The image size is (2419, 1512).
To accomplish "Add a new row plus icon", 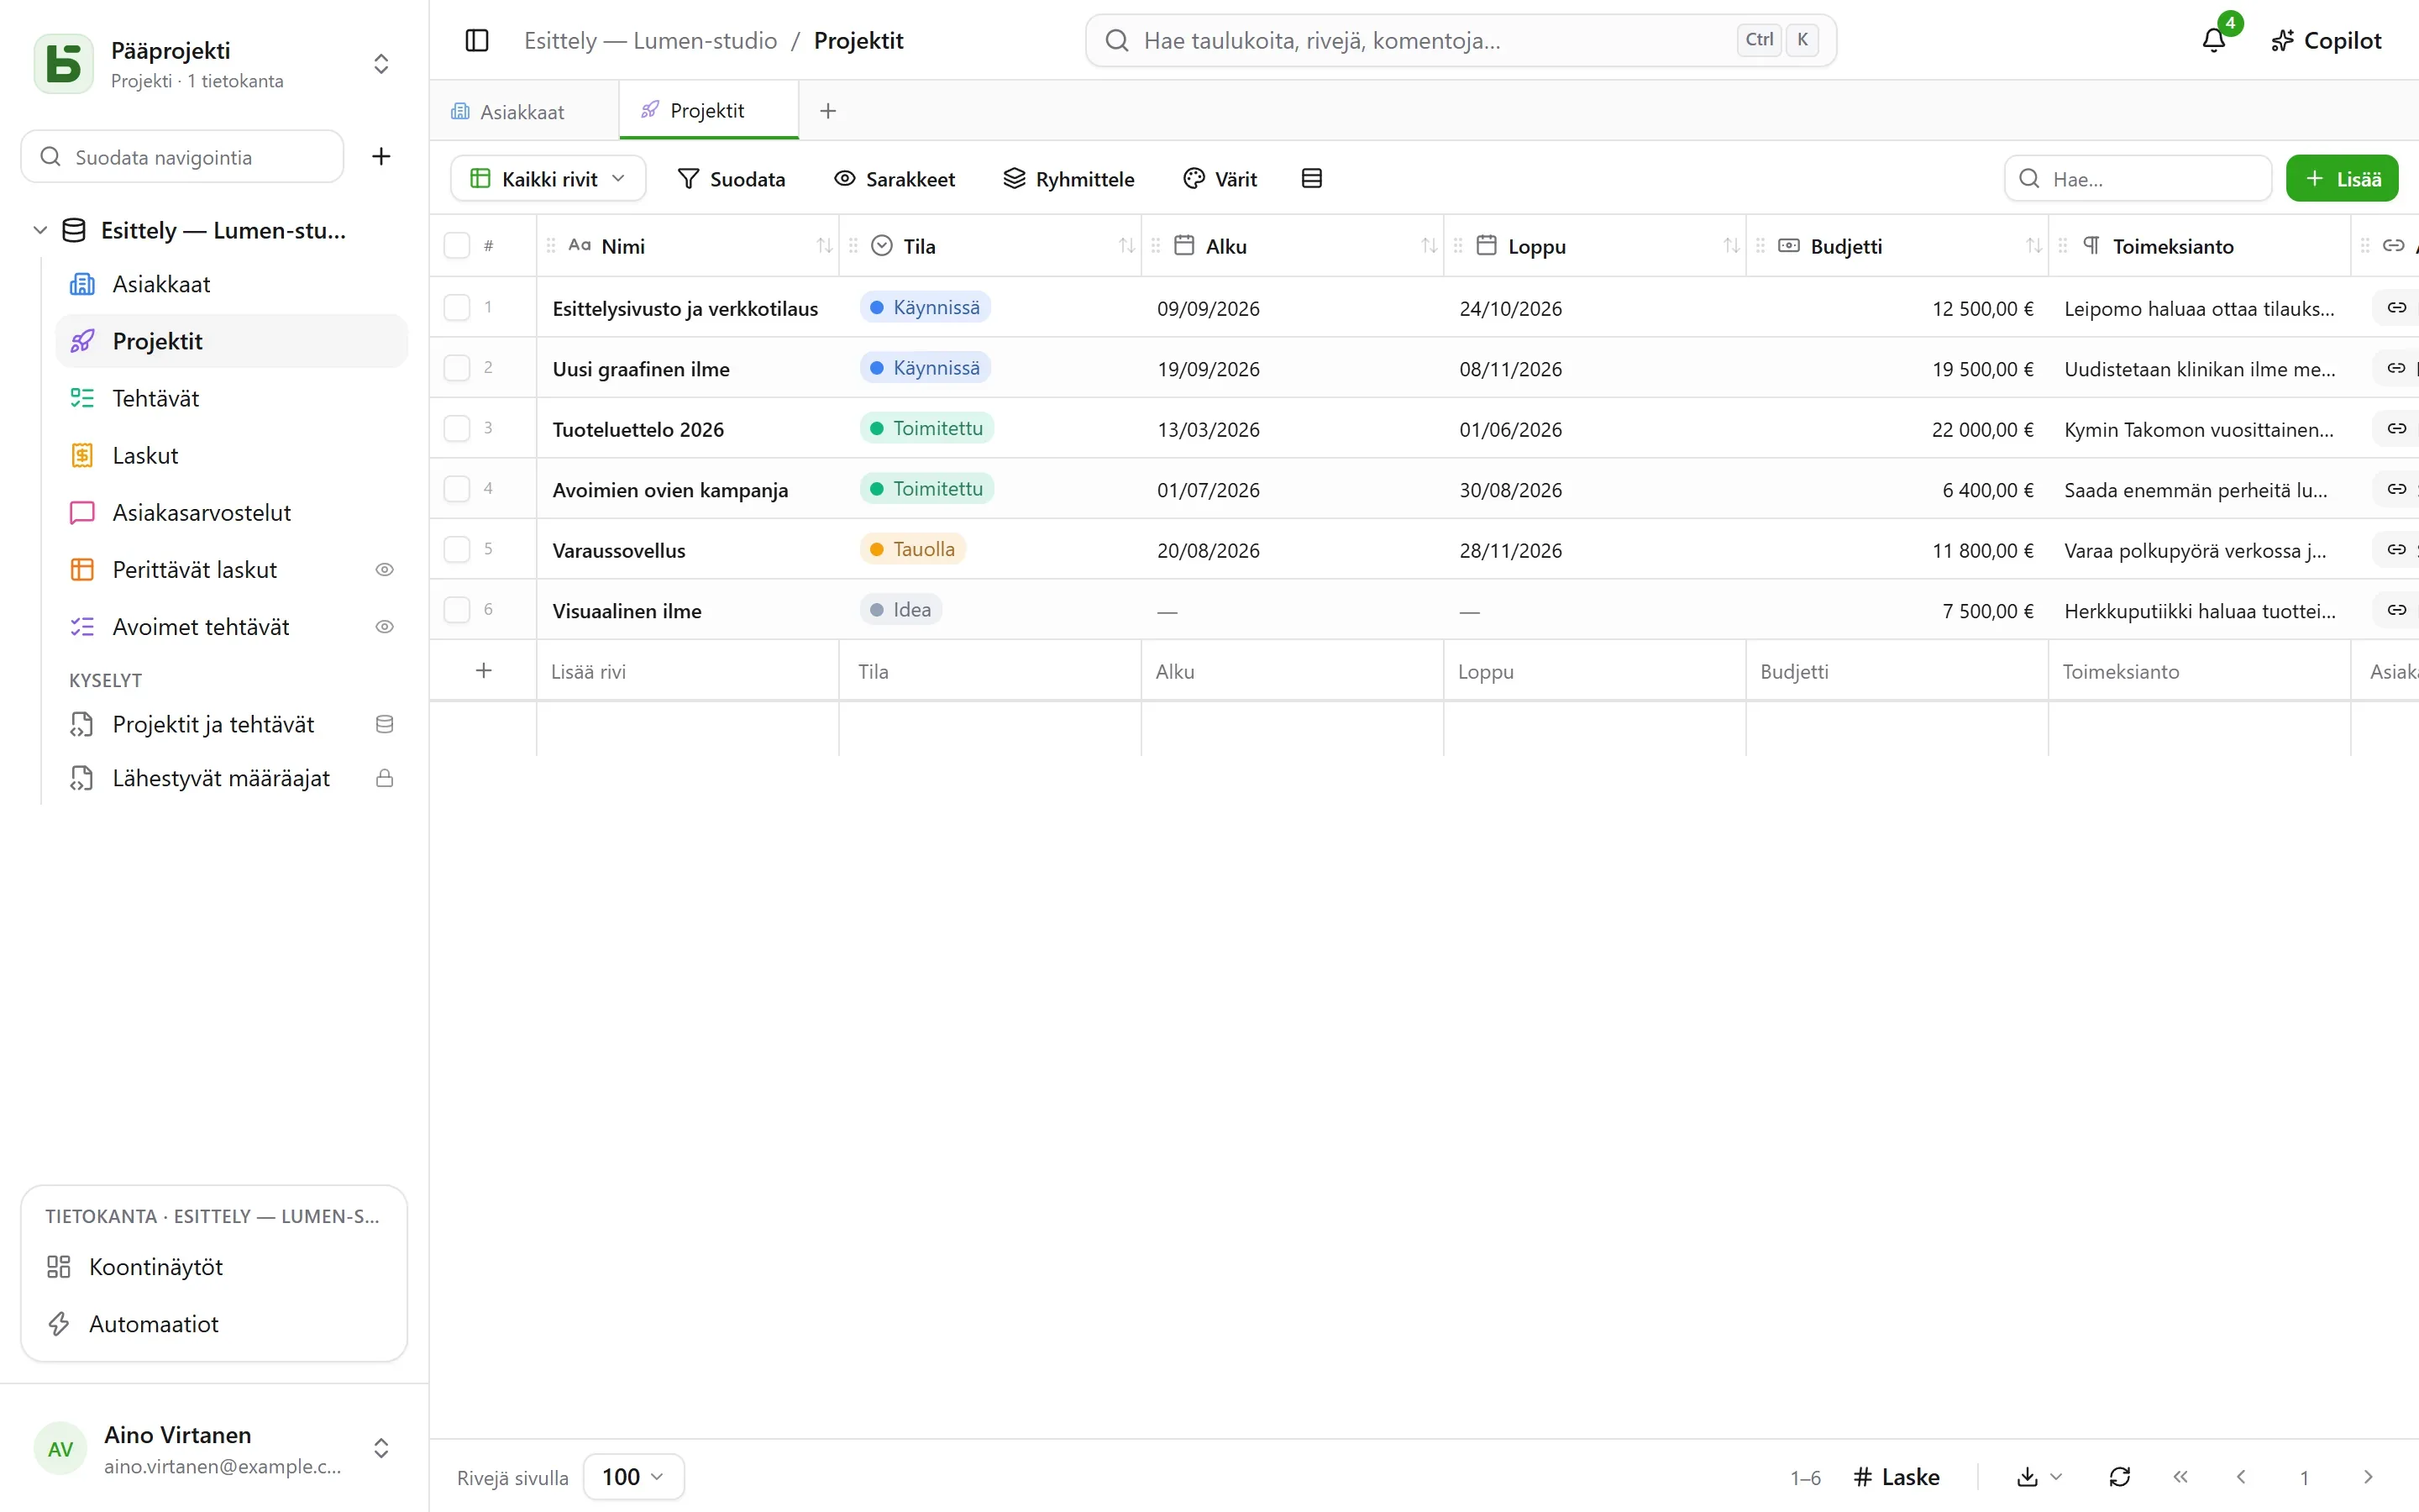I will click(484, 670).
